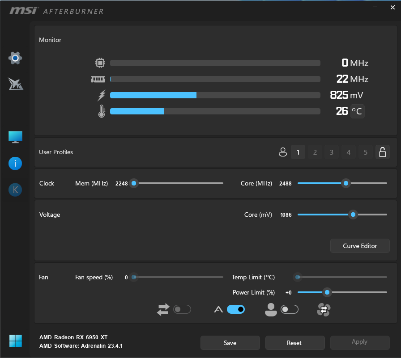Launch the MSI Kombustor jet icon
The image size is (401, 358).
[x=15, y=84]
